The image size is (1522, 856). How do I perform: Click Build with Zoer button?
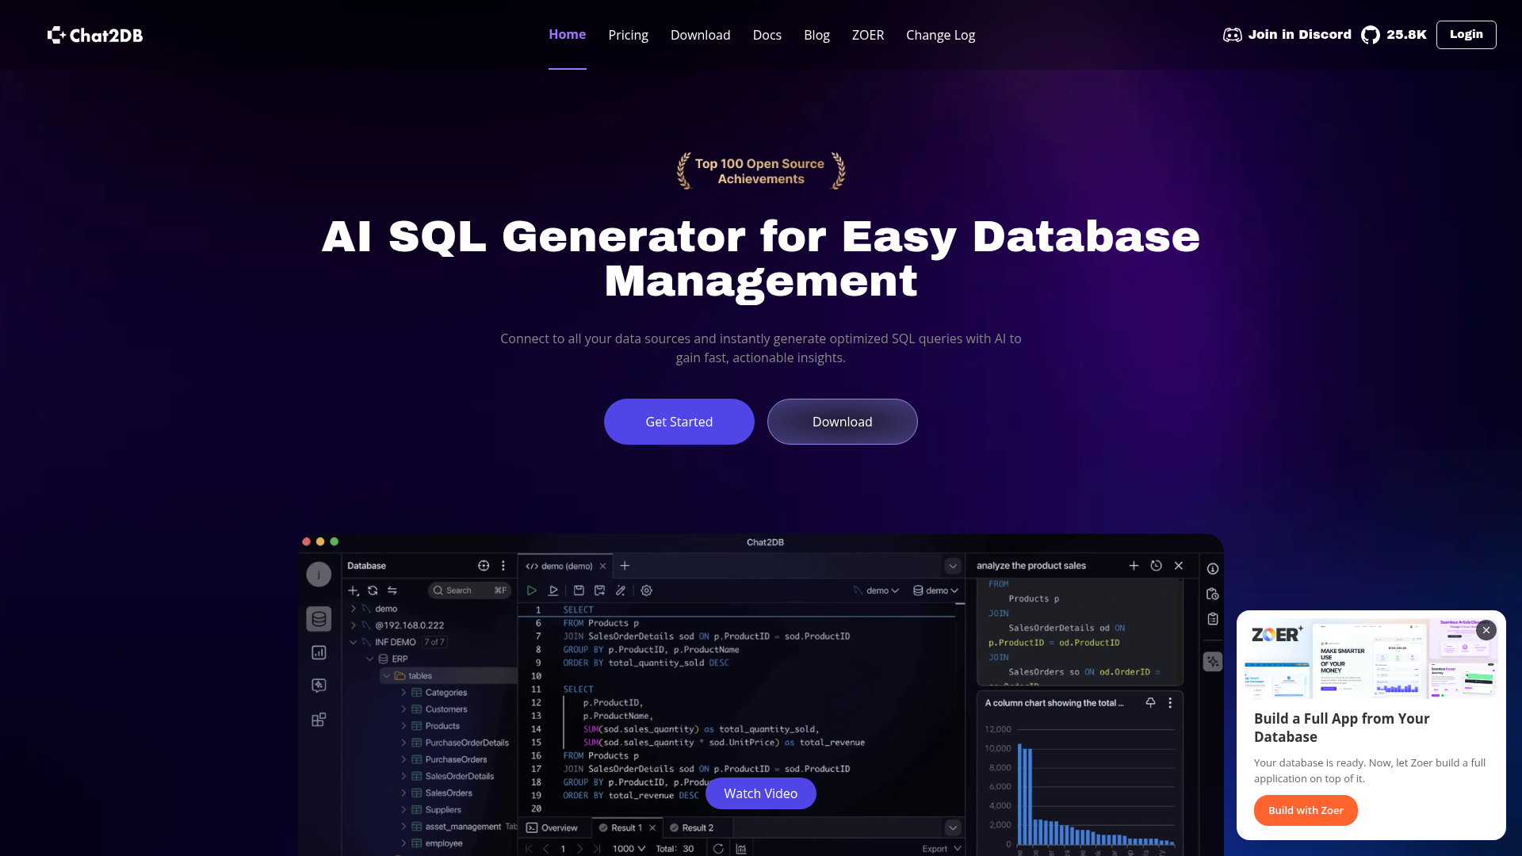coord(1305,810)
